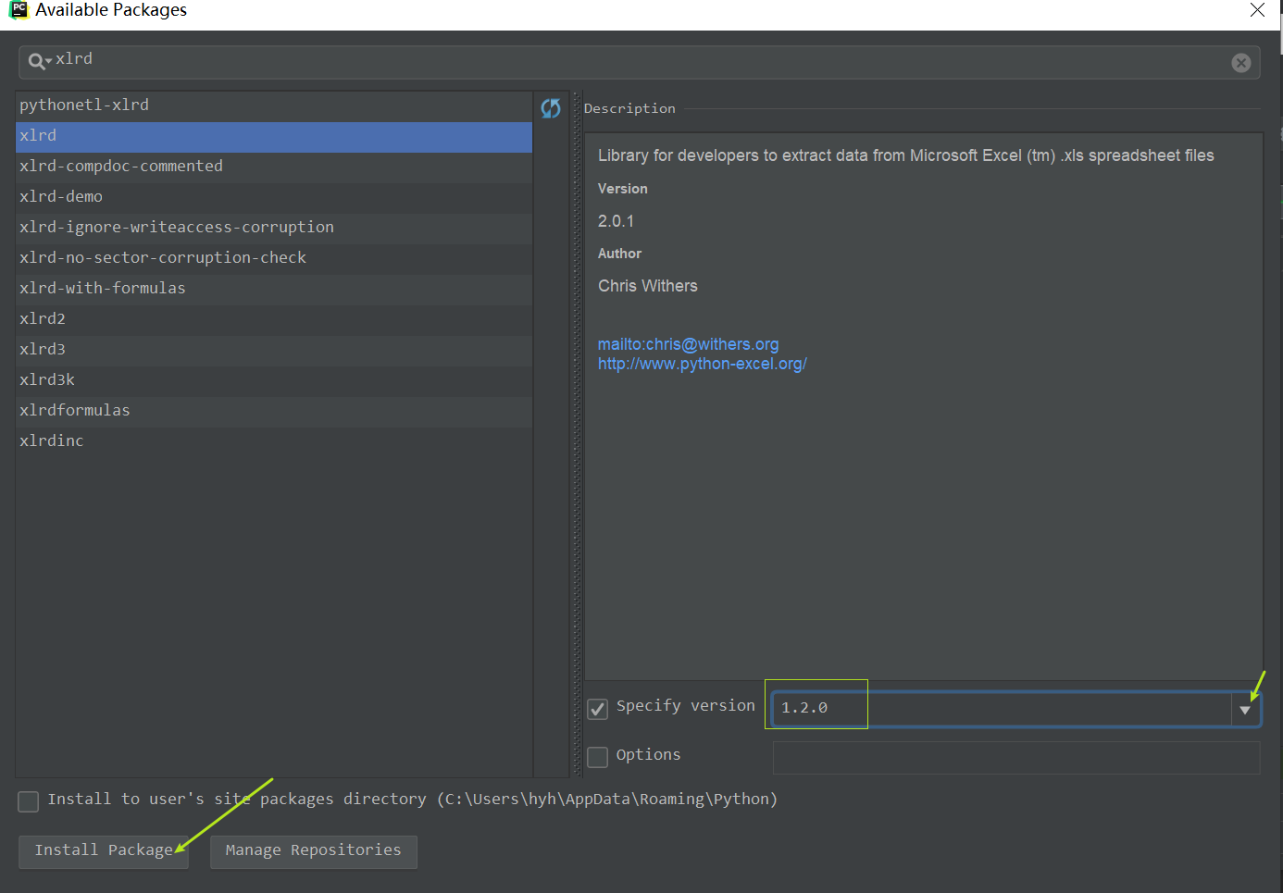Open the python-excel.org link

click(702, 364)
